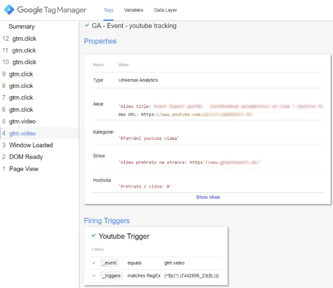Select event 1 Page View
The height and width of the screenshot is (288, 333).
coord(39,169)
